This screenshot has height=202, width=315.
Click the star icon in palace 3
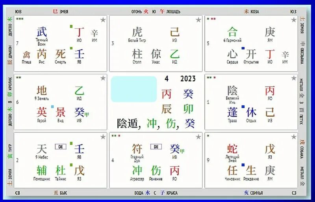point(198,20)
